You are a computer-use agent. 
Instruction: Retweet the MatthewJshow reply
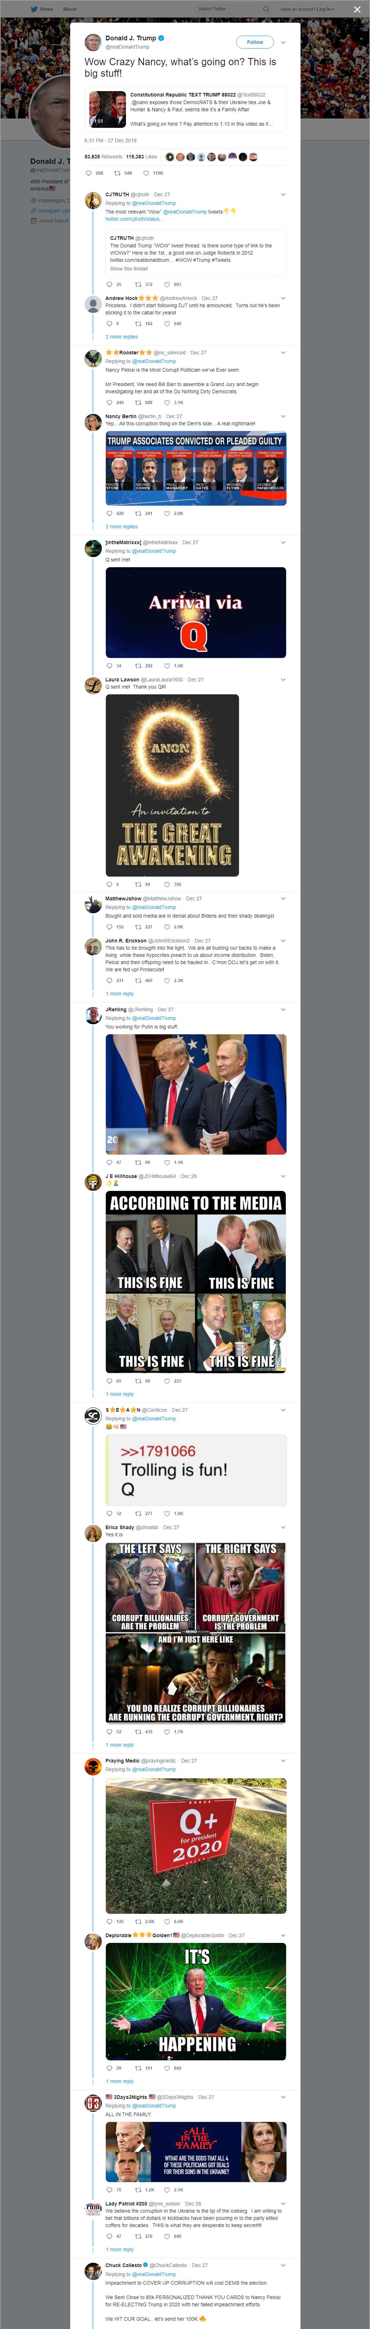[x=139, y=927]
